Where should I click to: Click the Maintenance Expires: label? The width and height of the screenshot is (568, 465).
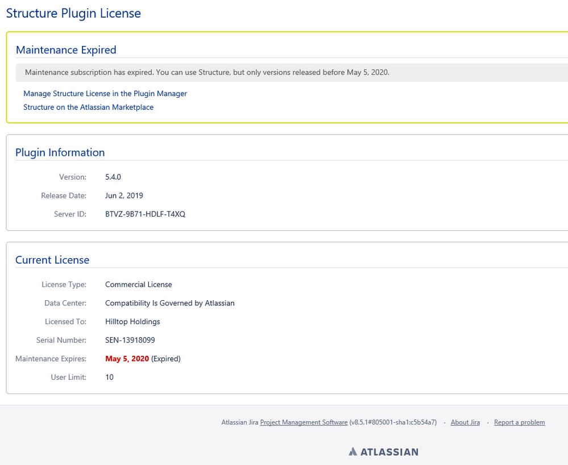pyautogui.click(x=51, y=359)
